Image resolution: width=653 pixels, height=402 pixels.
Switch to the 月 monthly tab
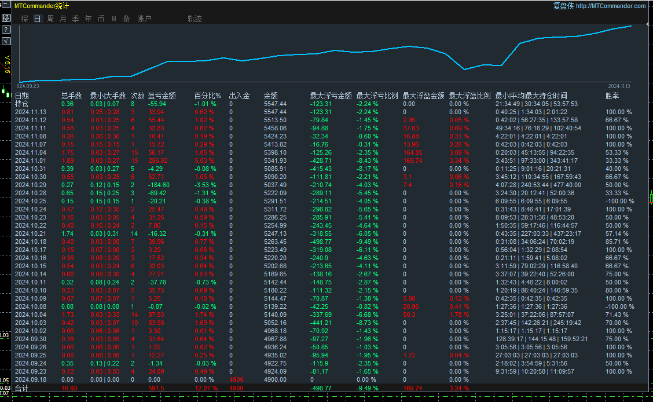tap(63, 19)
